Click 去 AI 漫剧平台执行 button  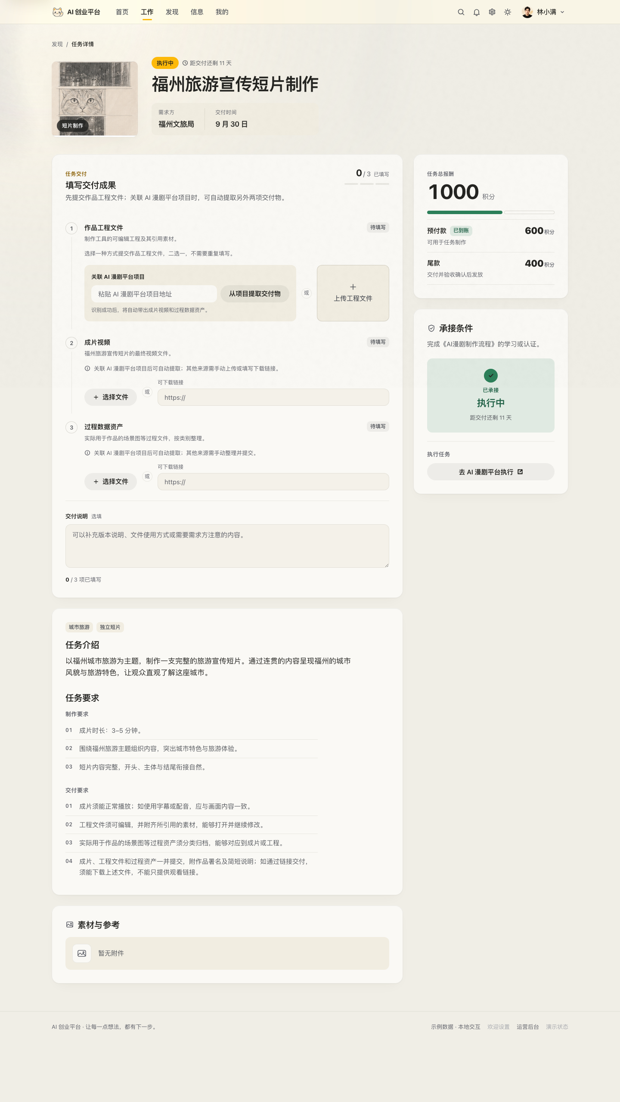tap(491, 472)
